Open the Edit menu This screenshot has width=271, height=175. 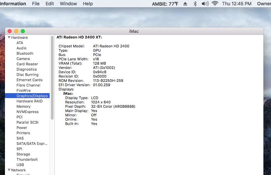[x=50, y=4]
